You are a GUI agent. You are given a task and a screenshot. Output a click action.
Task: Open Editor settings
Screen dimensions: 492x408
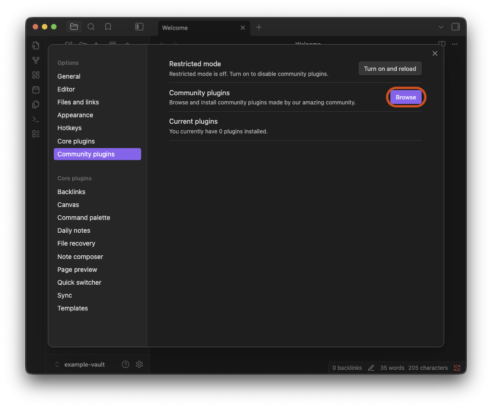[x=97, y=89]
